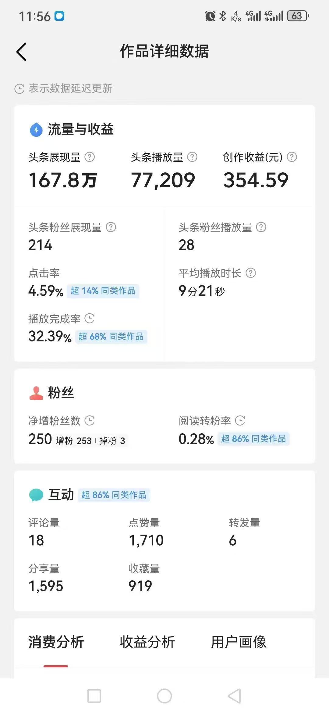
Task: Tap the 超 68% 同类作品 badge
Action: point(111,337)
